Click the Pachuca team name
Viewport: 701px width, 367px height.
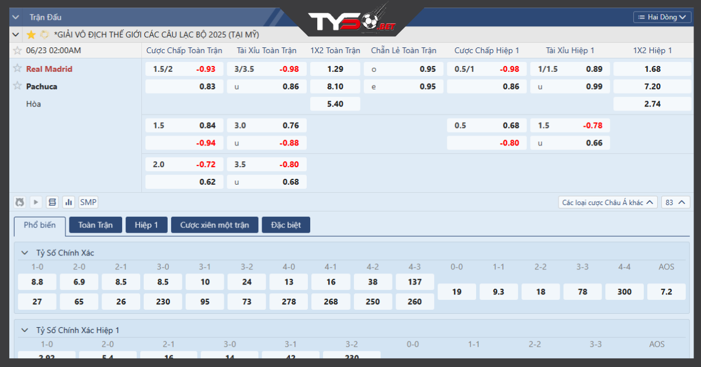pos(41,86)
